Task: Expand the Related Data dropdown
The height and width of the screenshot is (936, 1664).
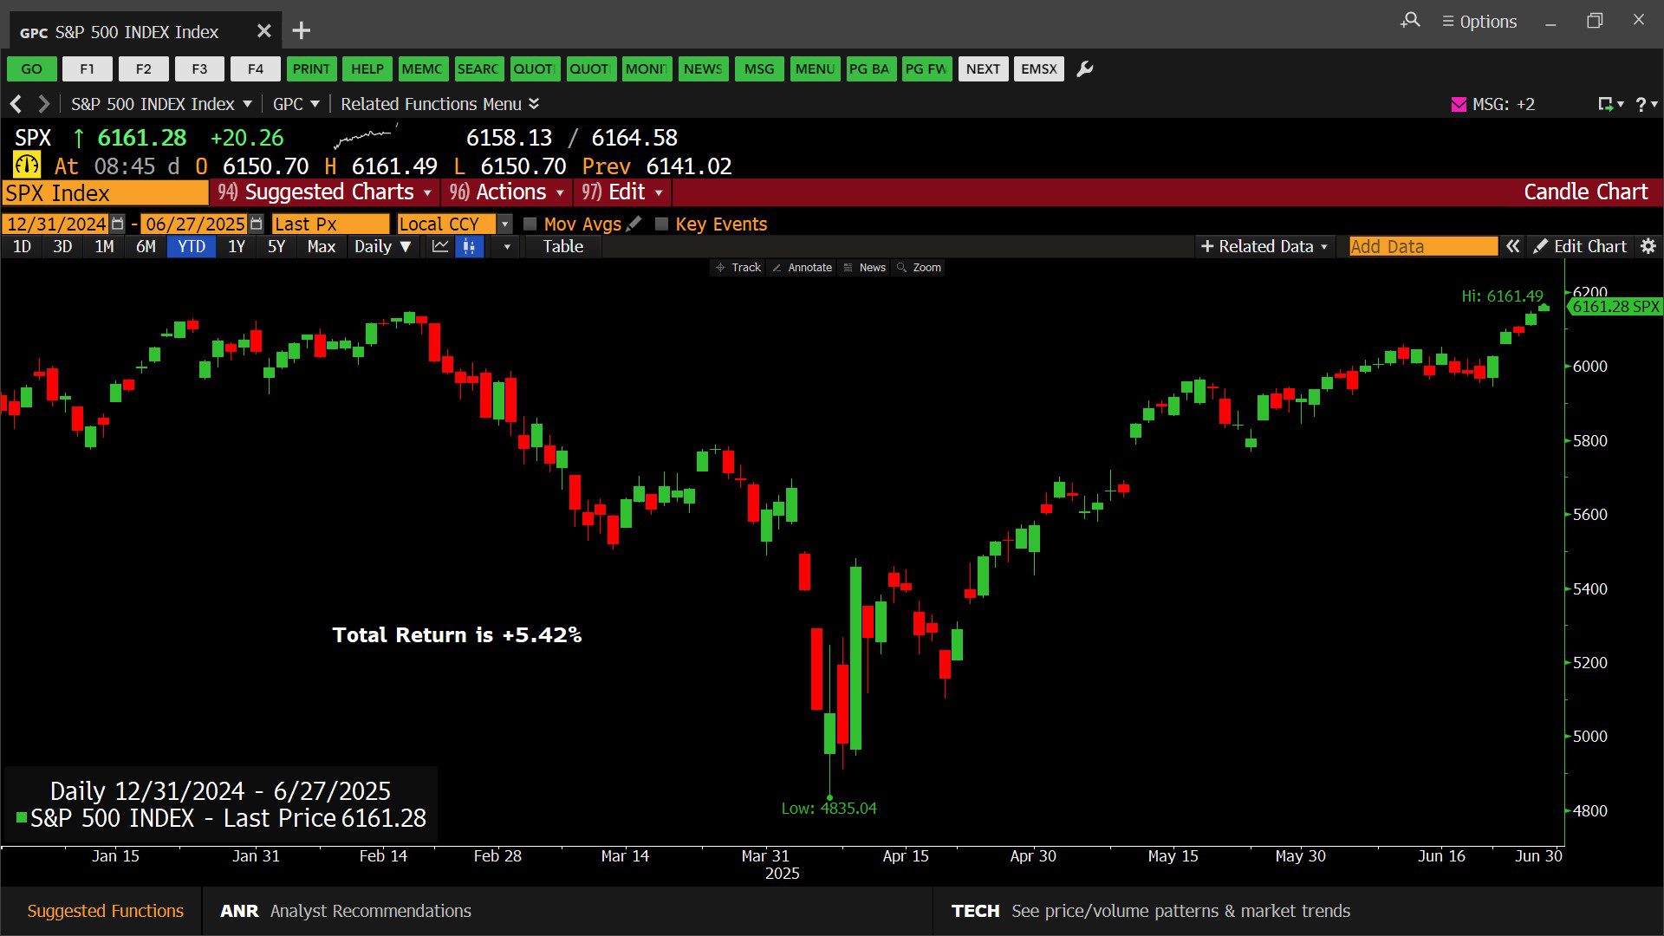Action: 1264,247
